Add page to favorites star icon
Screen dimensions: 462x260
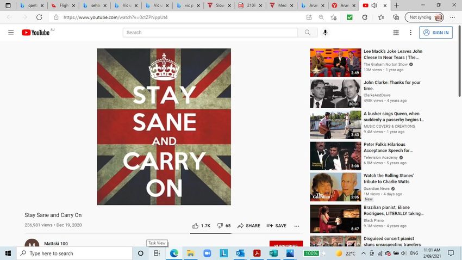tap(334, 17)
